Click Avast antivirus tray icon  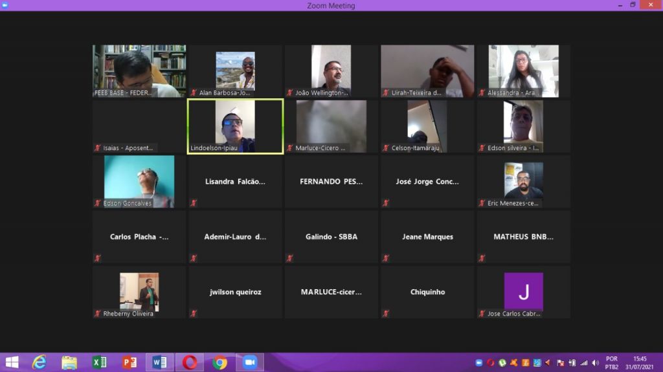(513, 363)
